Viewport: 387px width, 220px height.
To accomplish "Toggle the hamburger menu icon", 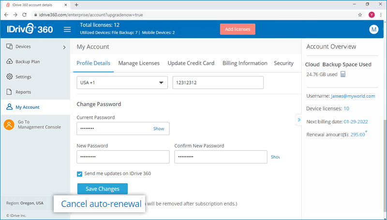I will [67, 29].
